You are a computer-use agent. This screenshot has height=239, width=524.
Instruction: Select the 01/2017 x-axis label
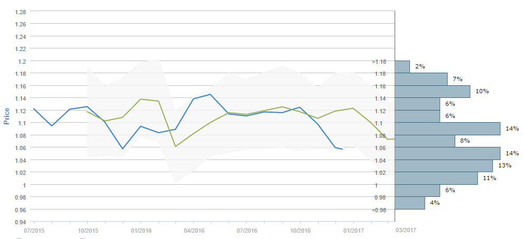tap(353, 231)
